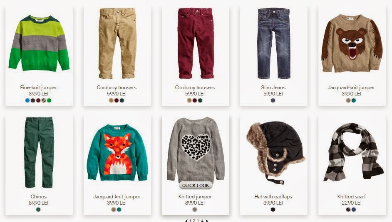Click the Chinos product name
This screenshot has width=392, height=222.
pyautogui.click(x=39, y=197)
